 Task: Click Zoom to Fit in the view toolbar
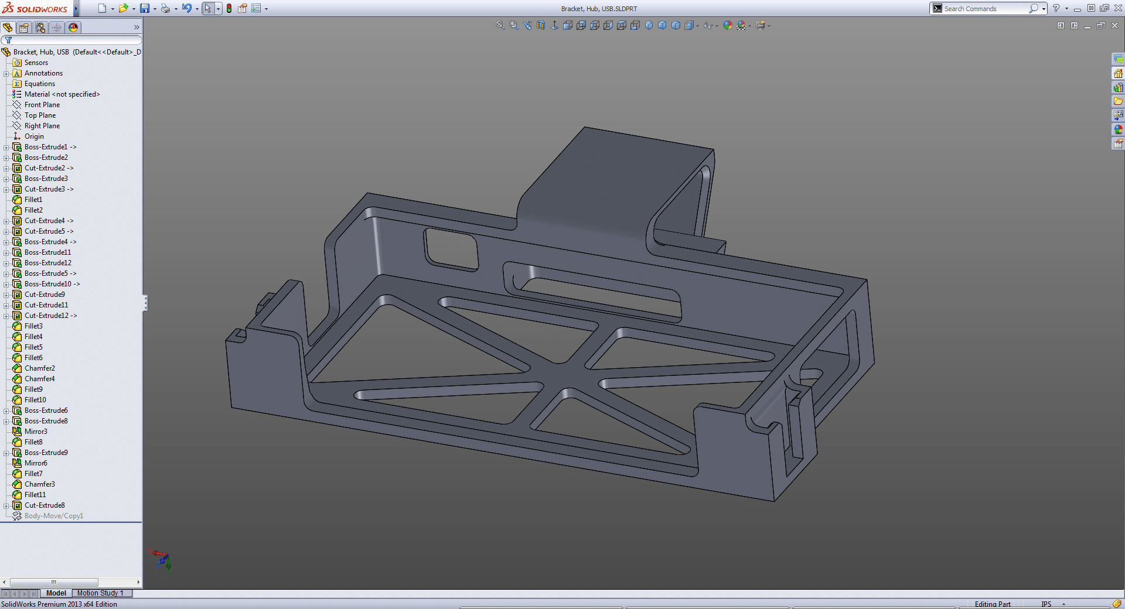click(x=500, y=25)
